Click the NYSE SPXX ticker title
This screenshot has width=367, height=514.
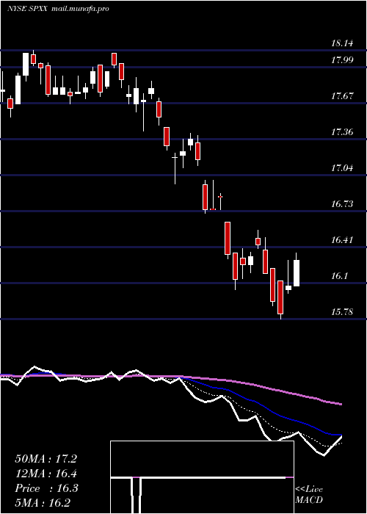coord(29,9)
